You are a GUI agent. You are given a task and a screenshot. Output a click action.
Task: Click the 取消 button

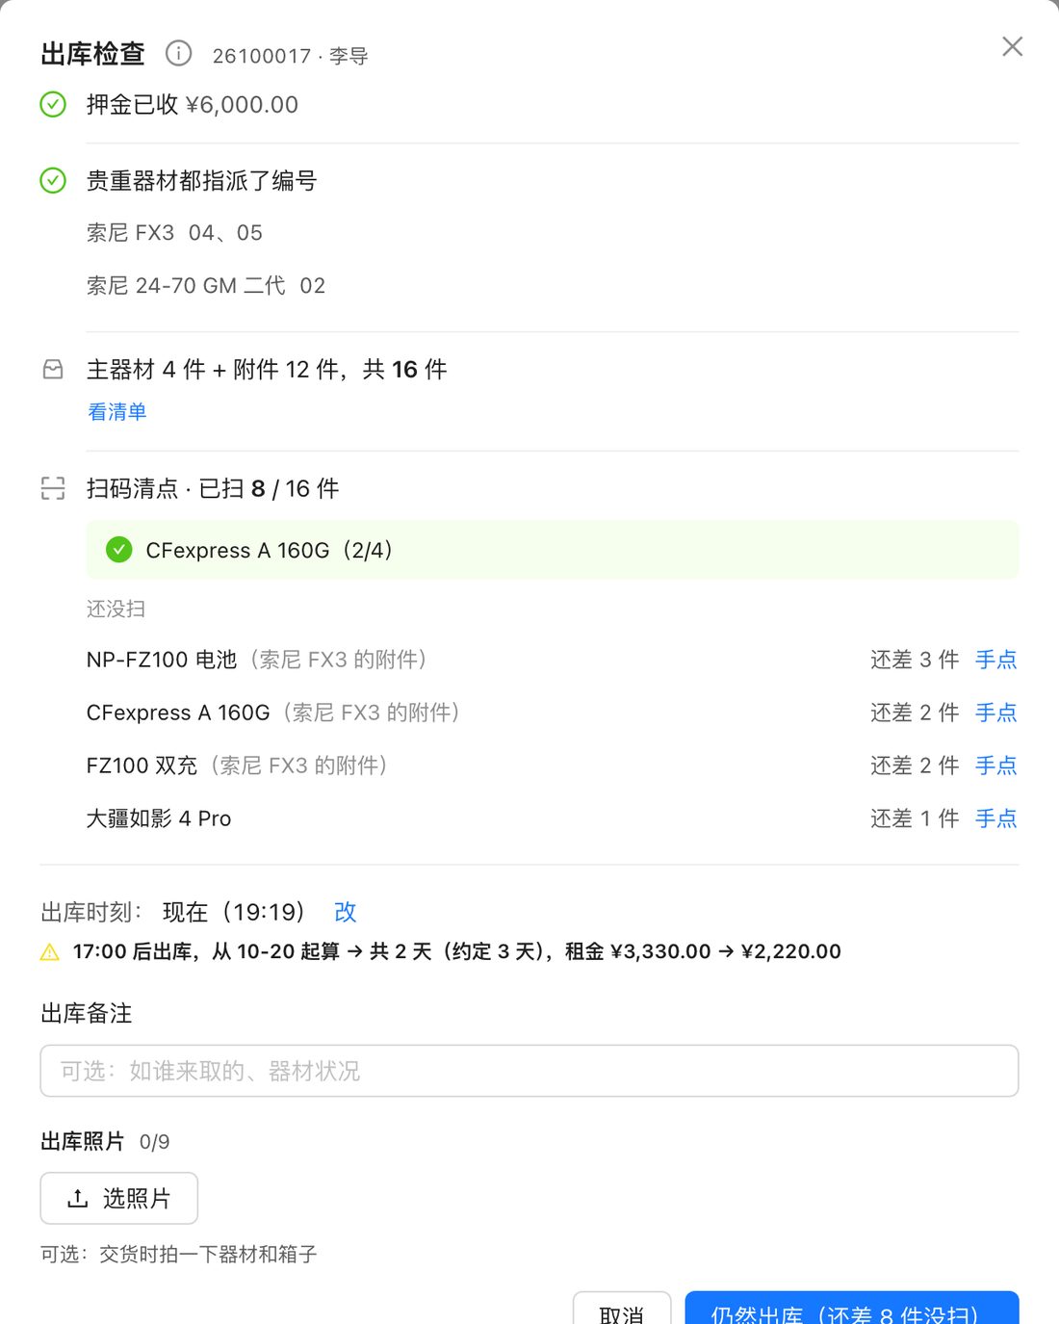tap(622, 1310)
